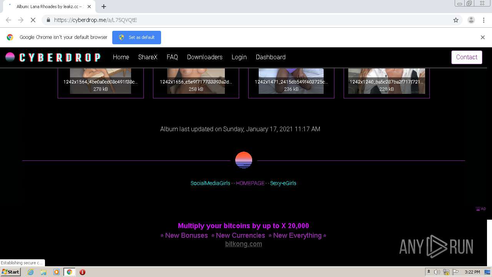Open the file explorer taskbar icon
The height and width of the screenshot is (277, 492).
click(x=43, y=272)
